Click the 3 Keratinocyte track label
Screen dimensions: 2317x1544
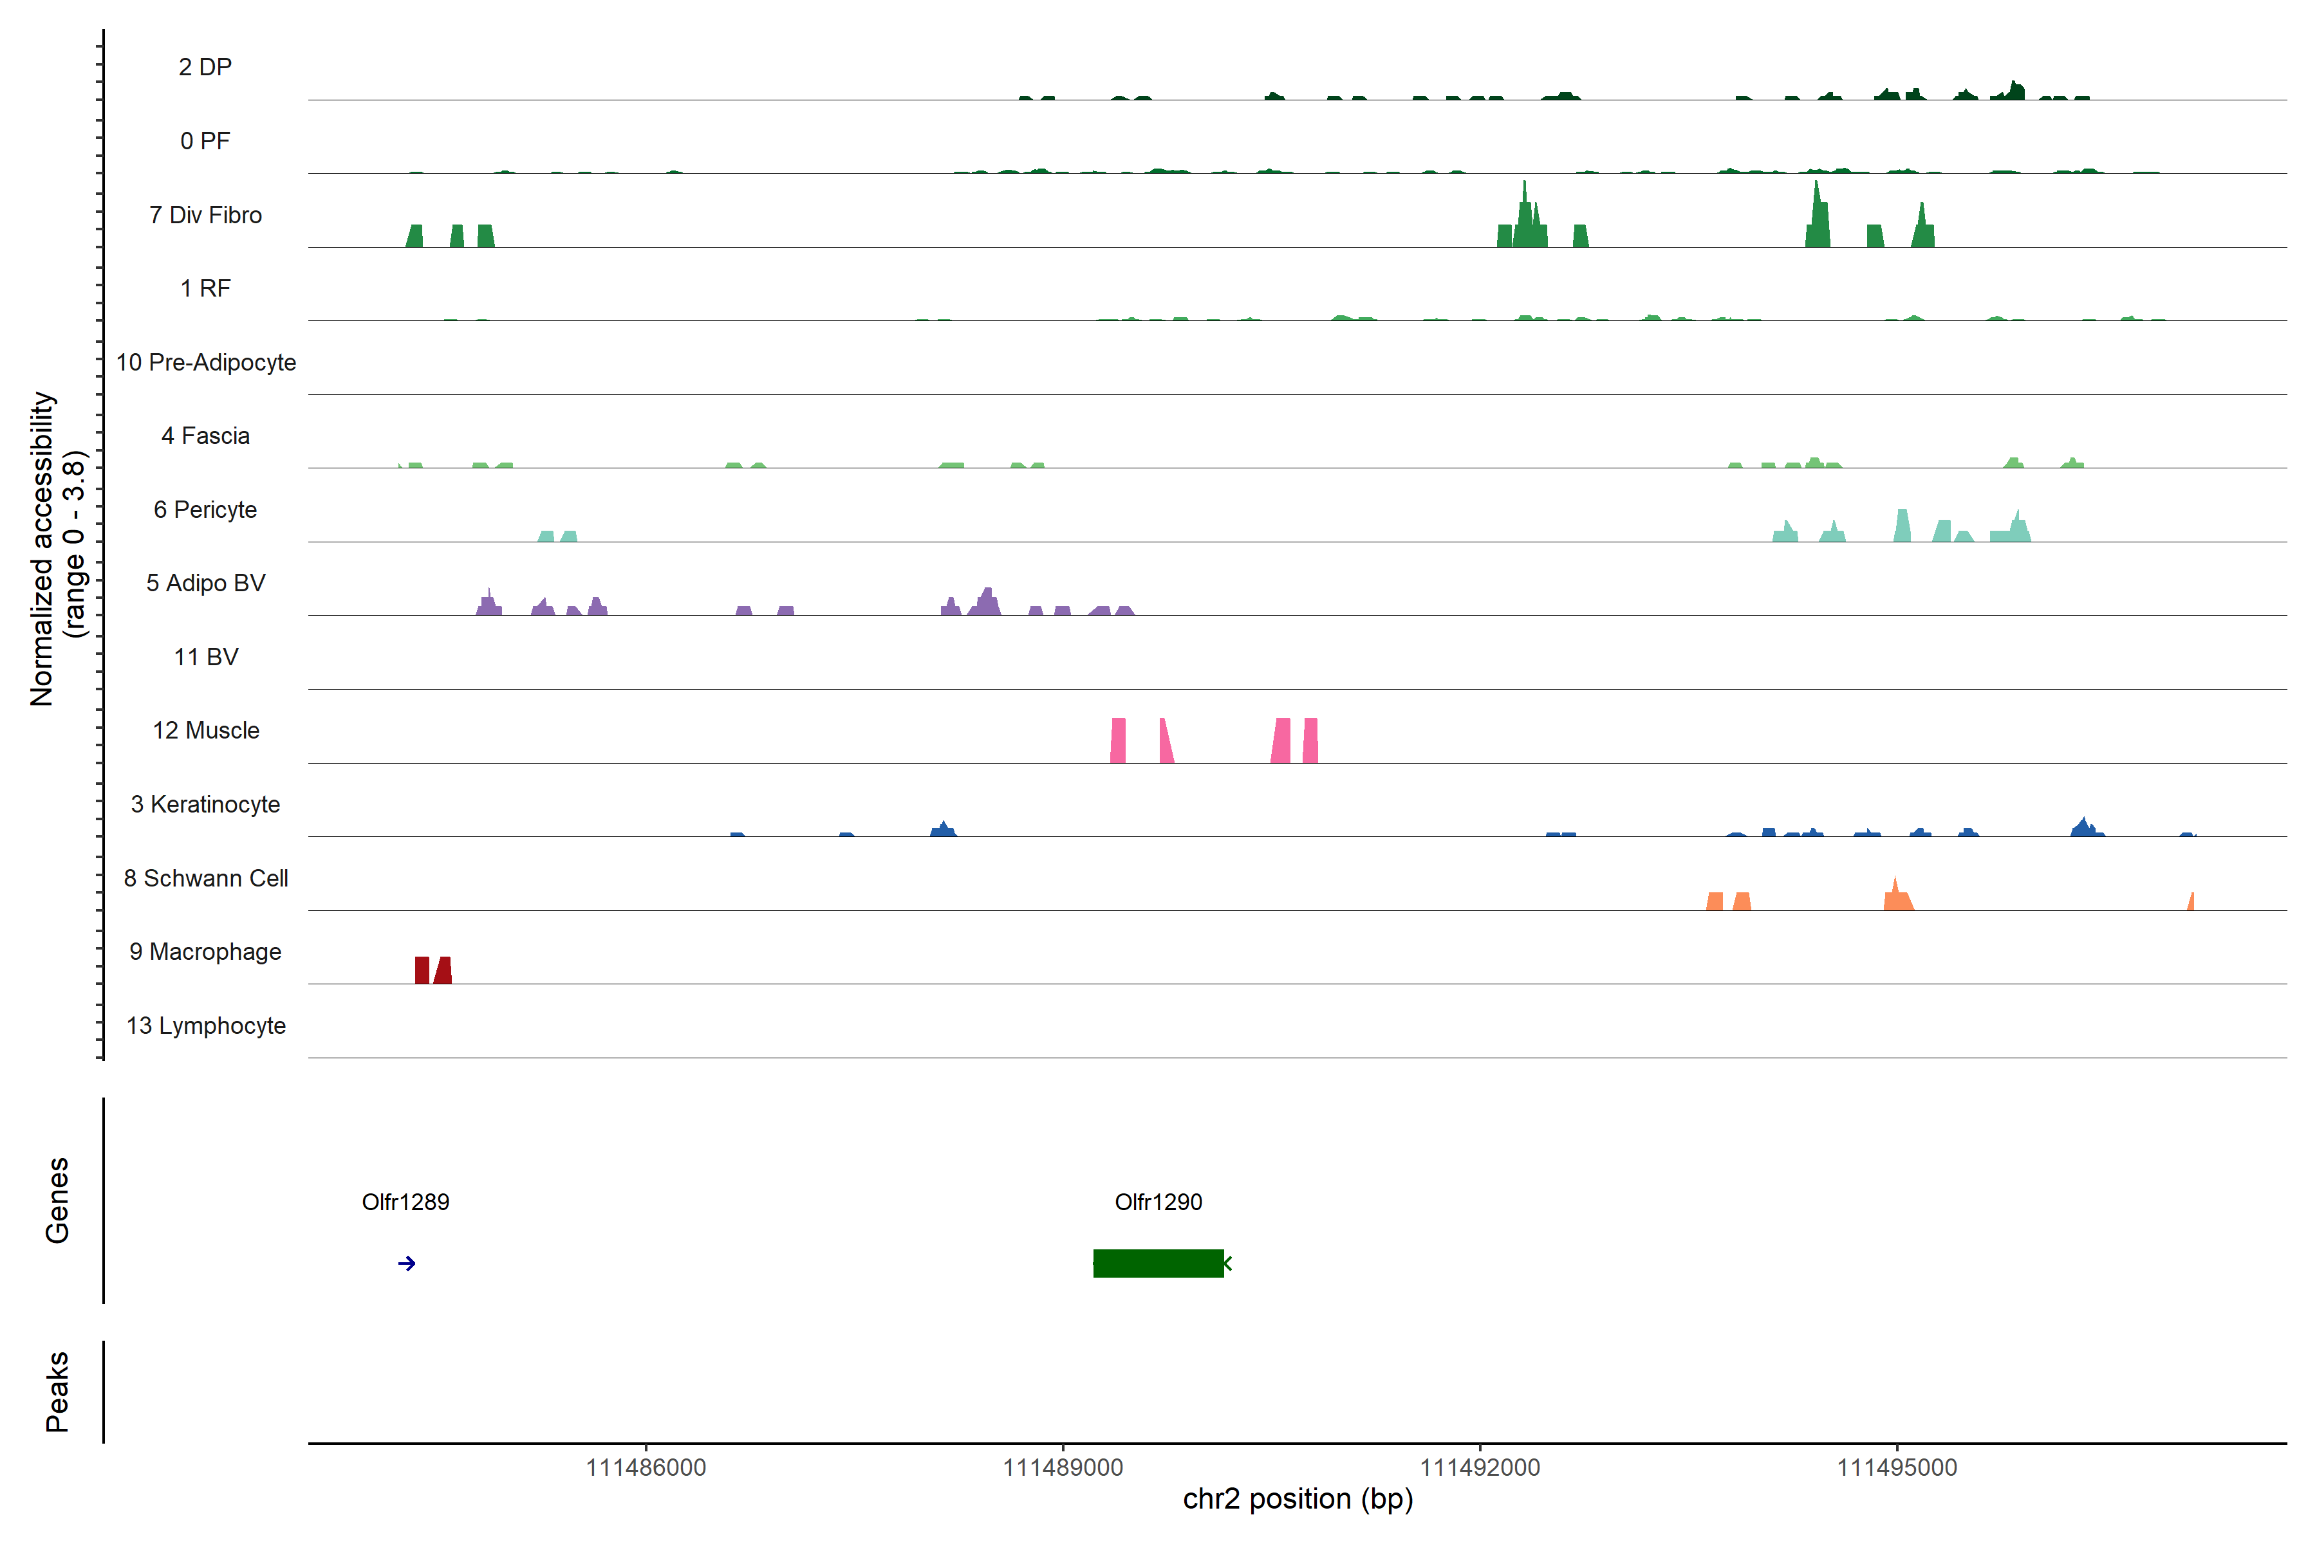click(x=205, y=805)
